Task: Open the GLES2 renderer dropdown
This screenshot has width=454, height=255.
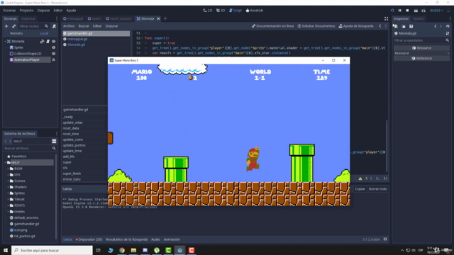Action: [437, 11]
